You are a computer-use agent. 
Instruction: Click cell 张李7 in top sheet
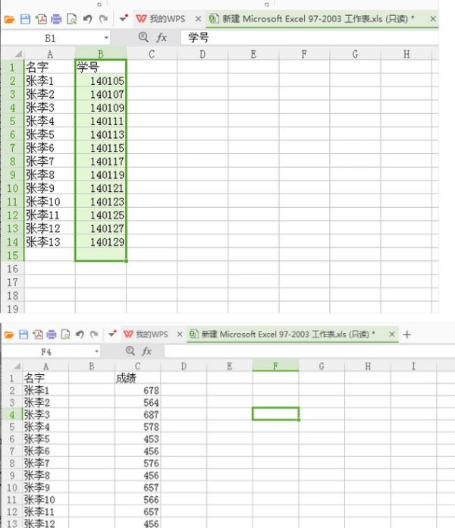click(x=50, y=162)
